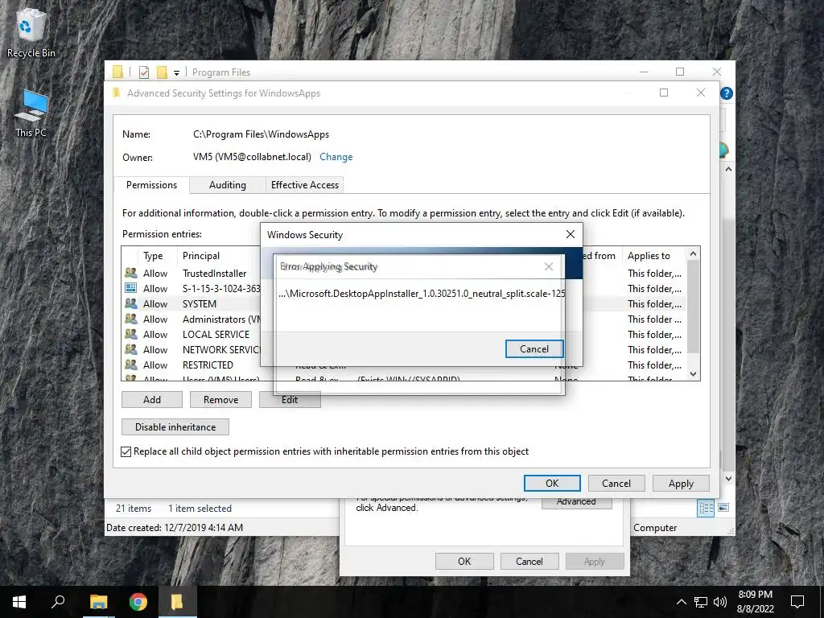Screen dimensions: 824x618
Task: Click OK in the WindowsApps Properties dialog
Action: tap(464, 561)
